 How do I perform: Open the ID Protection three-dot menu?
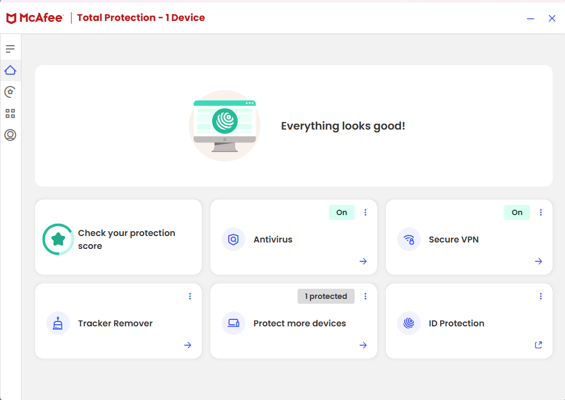(x=541, y=296)
